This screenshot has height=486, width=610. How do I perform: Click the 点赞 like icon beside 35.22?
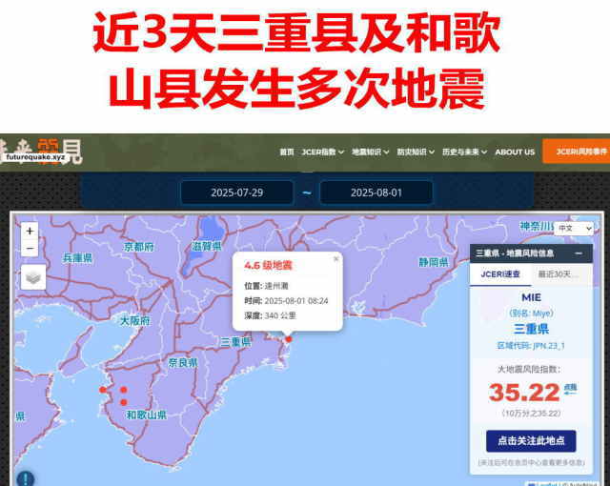tap(570, 391)
